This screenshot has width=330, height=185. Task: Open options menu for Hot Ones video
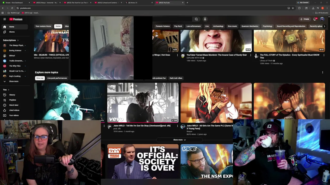click(x=177, y=55)
